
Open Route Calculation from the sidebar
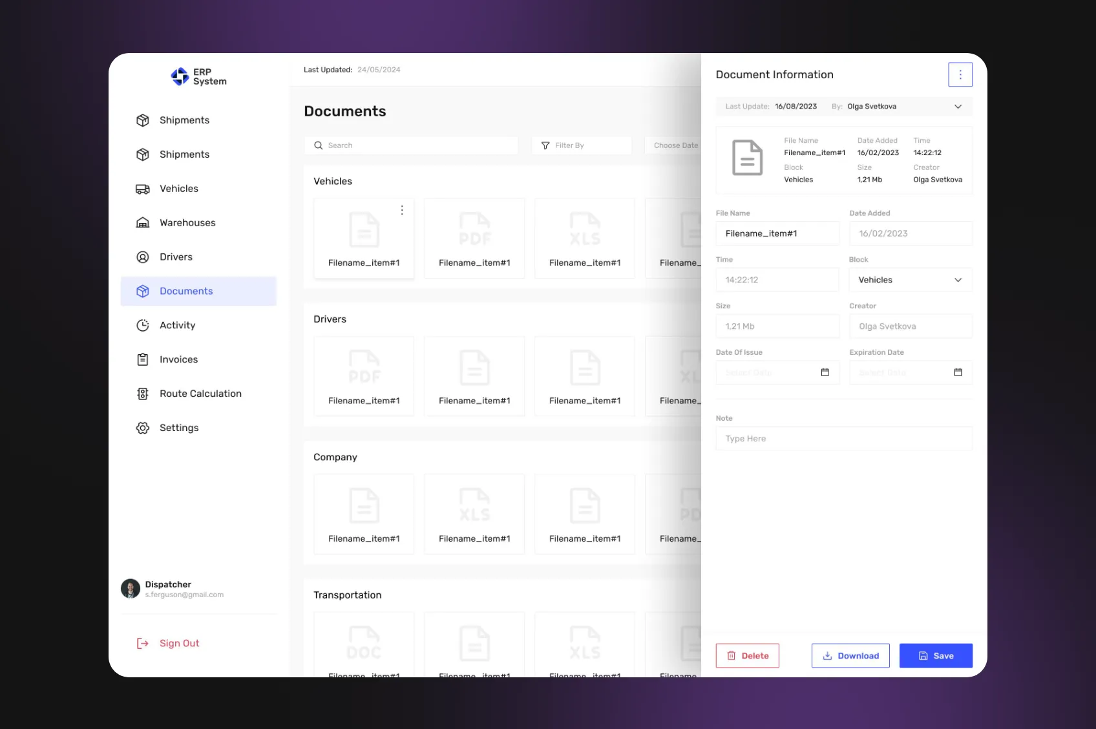[200, 394]
